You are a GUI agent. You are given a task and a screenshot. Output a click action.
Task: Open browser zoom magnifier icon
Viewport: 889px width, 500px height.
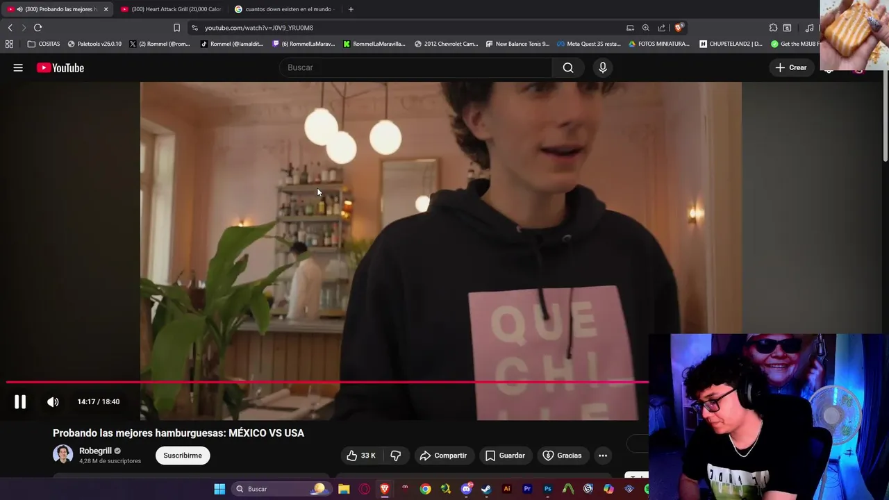click(x=645, y=28)
